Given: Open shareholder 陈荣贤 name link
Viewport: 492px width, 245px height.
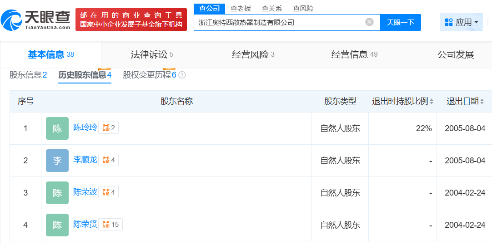Looking at the screenshot, I should (85, 224).
